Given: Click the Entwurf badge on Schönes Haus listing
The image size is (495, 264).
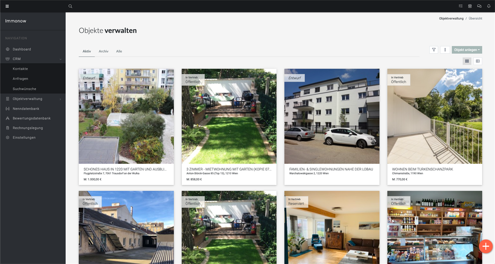Looking at the screenshot, I should coord(89,78).
